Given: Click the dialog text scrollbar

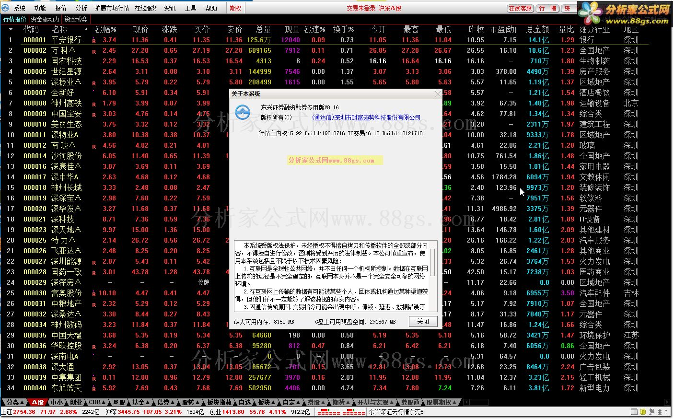Looking at the screenshot, I should click(x=432, y=262).
